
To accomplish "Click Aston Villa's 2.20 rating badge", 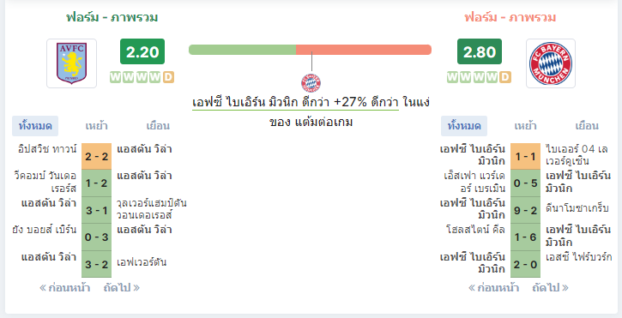I will click(x=142, y=51).
